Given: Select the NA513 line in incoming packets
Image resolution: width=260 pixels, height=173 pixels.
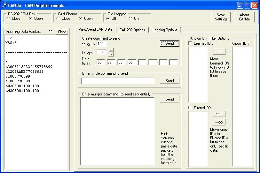Looking at the screenshot, I should click(x=11, y=43).
